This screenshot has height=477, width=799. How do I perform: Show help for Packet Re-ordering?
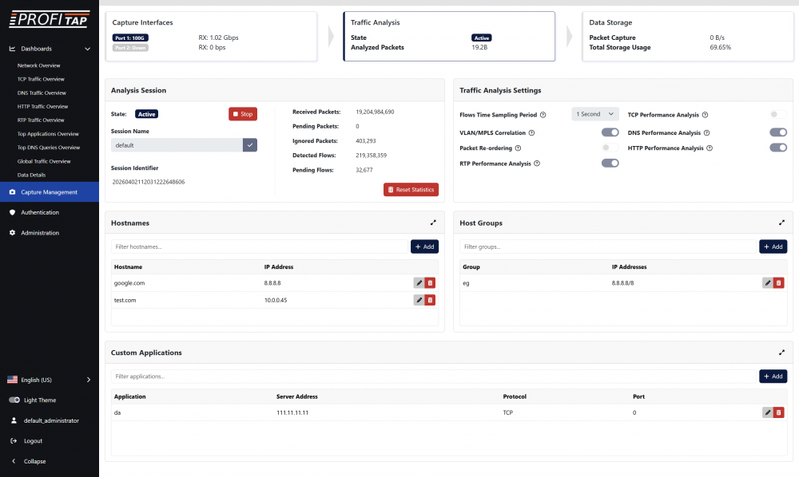coord(518,148)
